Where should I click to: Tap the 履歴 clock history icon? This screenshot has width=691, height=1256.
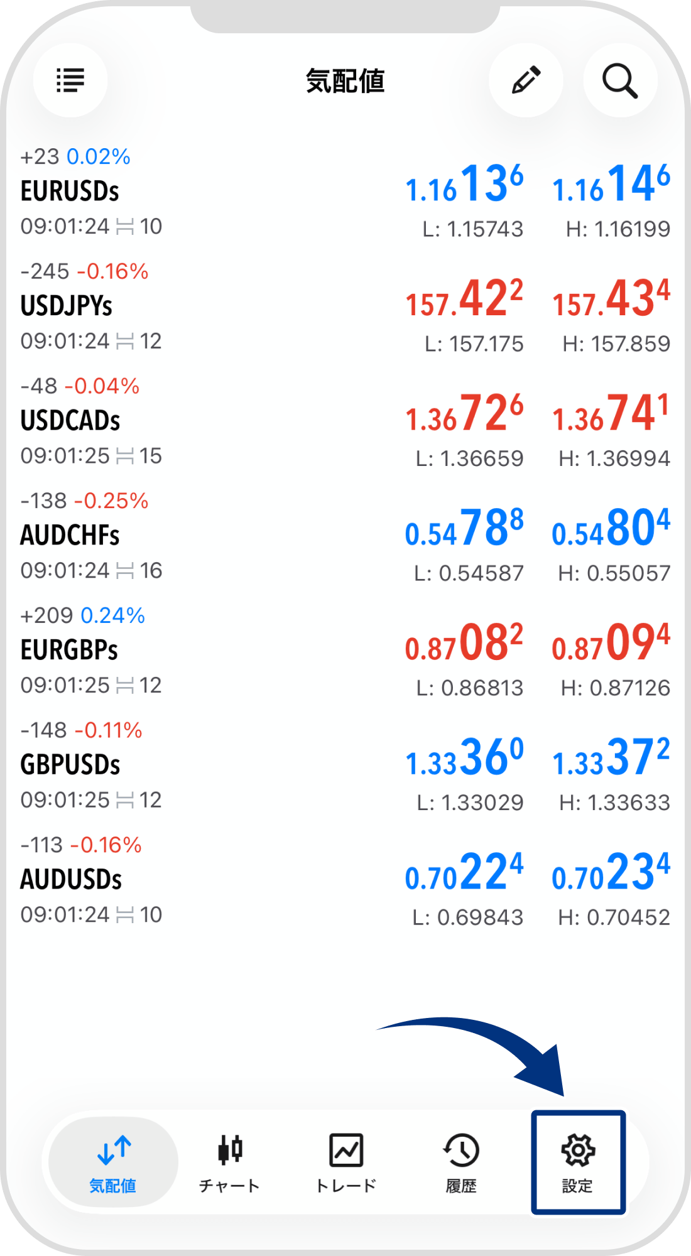[461, 1150]
